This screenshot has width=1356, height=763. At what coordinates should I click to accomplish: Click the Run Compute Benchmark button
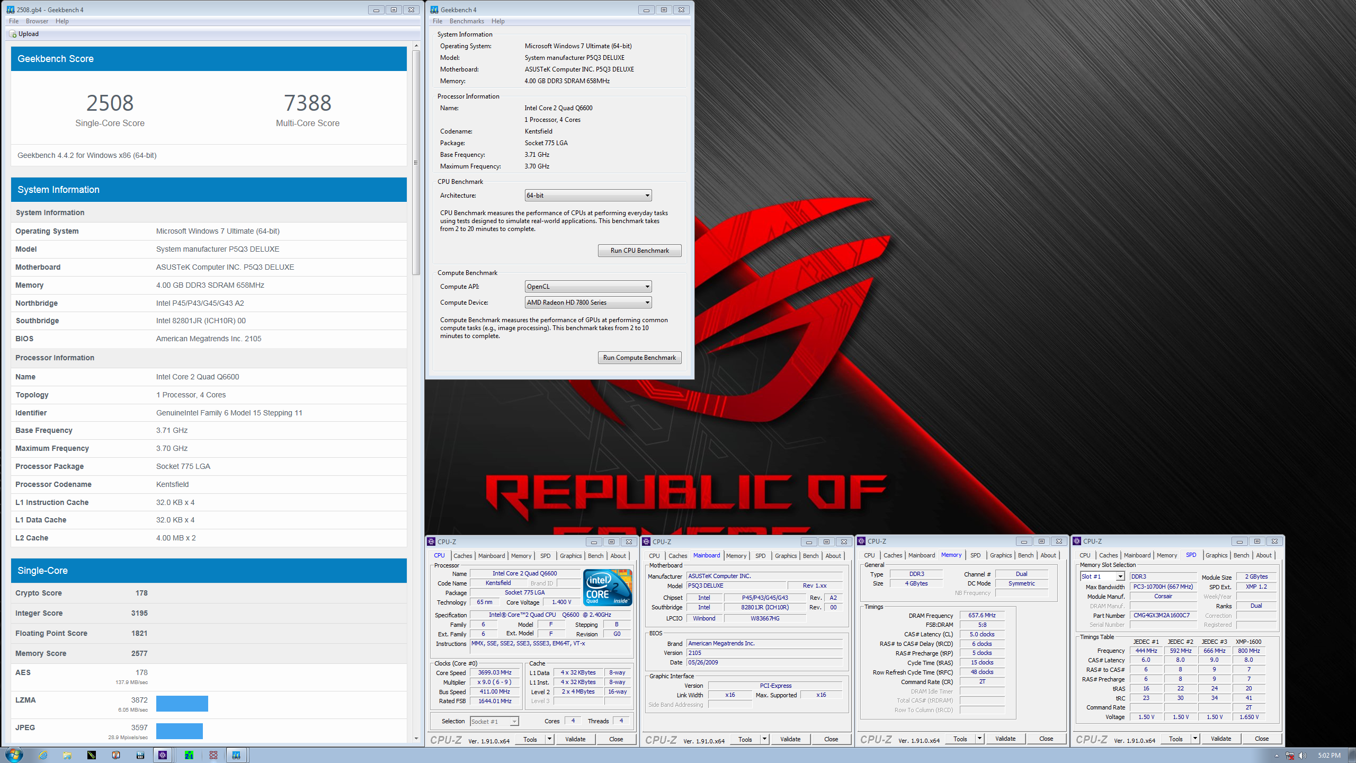click(639, 358)
